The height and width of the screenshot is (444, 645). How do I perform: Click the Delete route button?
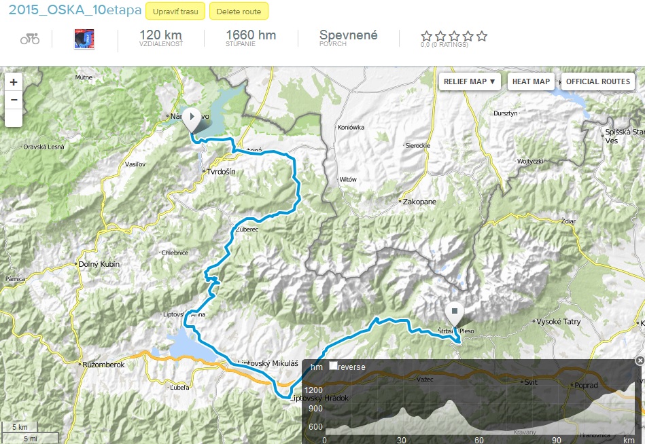pos(239,11)
